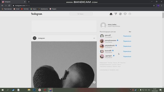
Task: Open whois_better_ username link
Action: click(112, 25)
